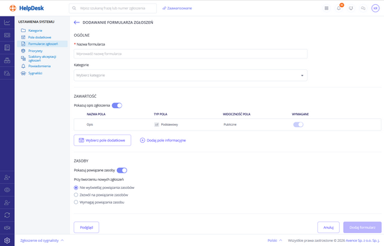
Task: Open the user edit sidebar icon
Action: pyautogui.click(x=7, y=203)
